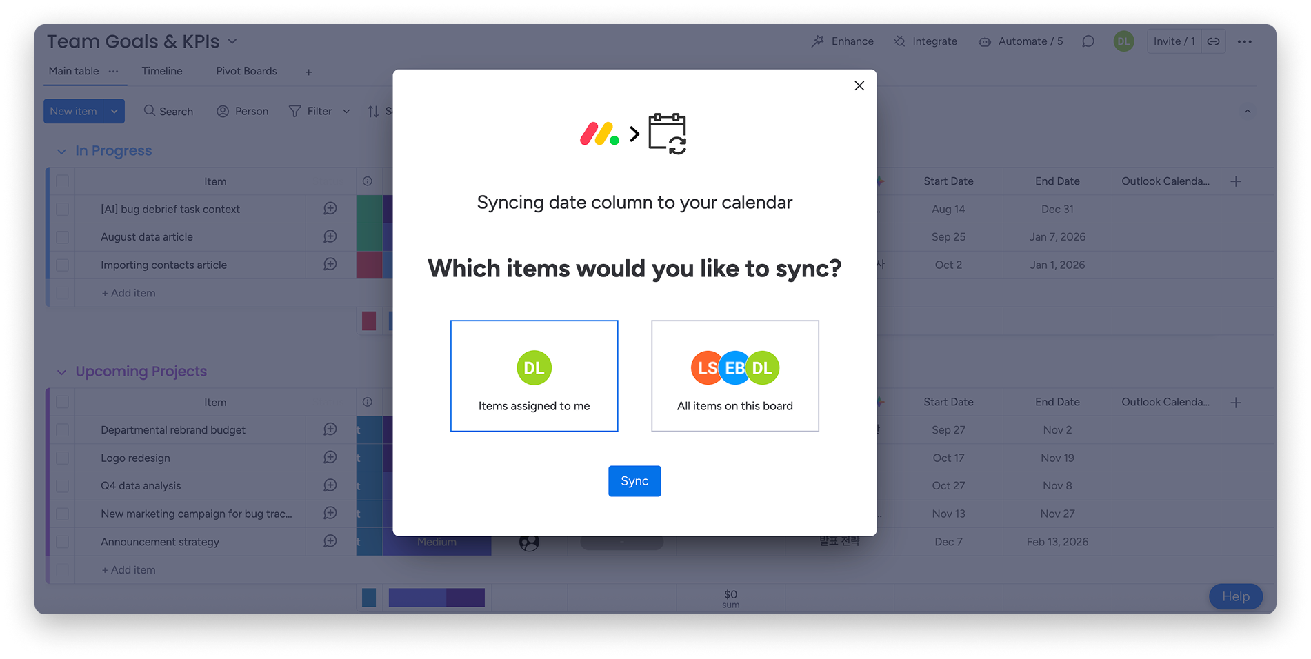Screen dimensions: 1311x659
Task: Open the Person filter
Action: point(243,111)
